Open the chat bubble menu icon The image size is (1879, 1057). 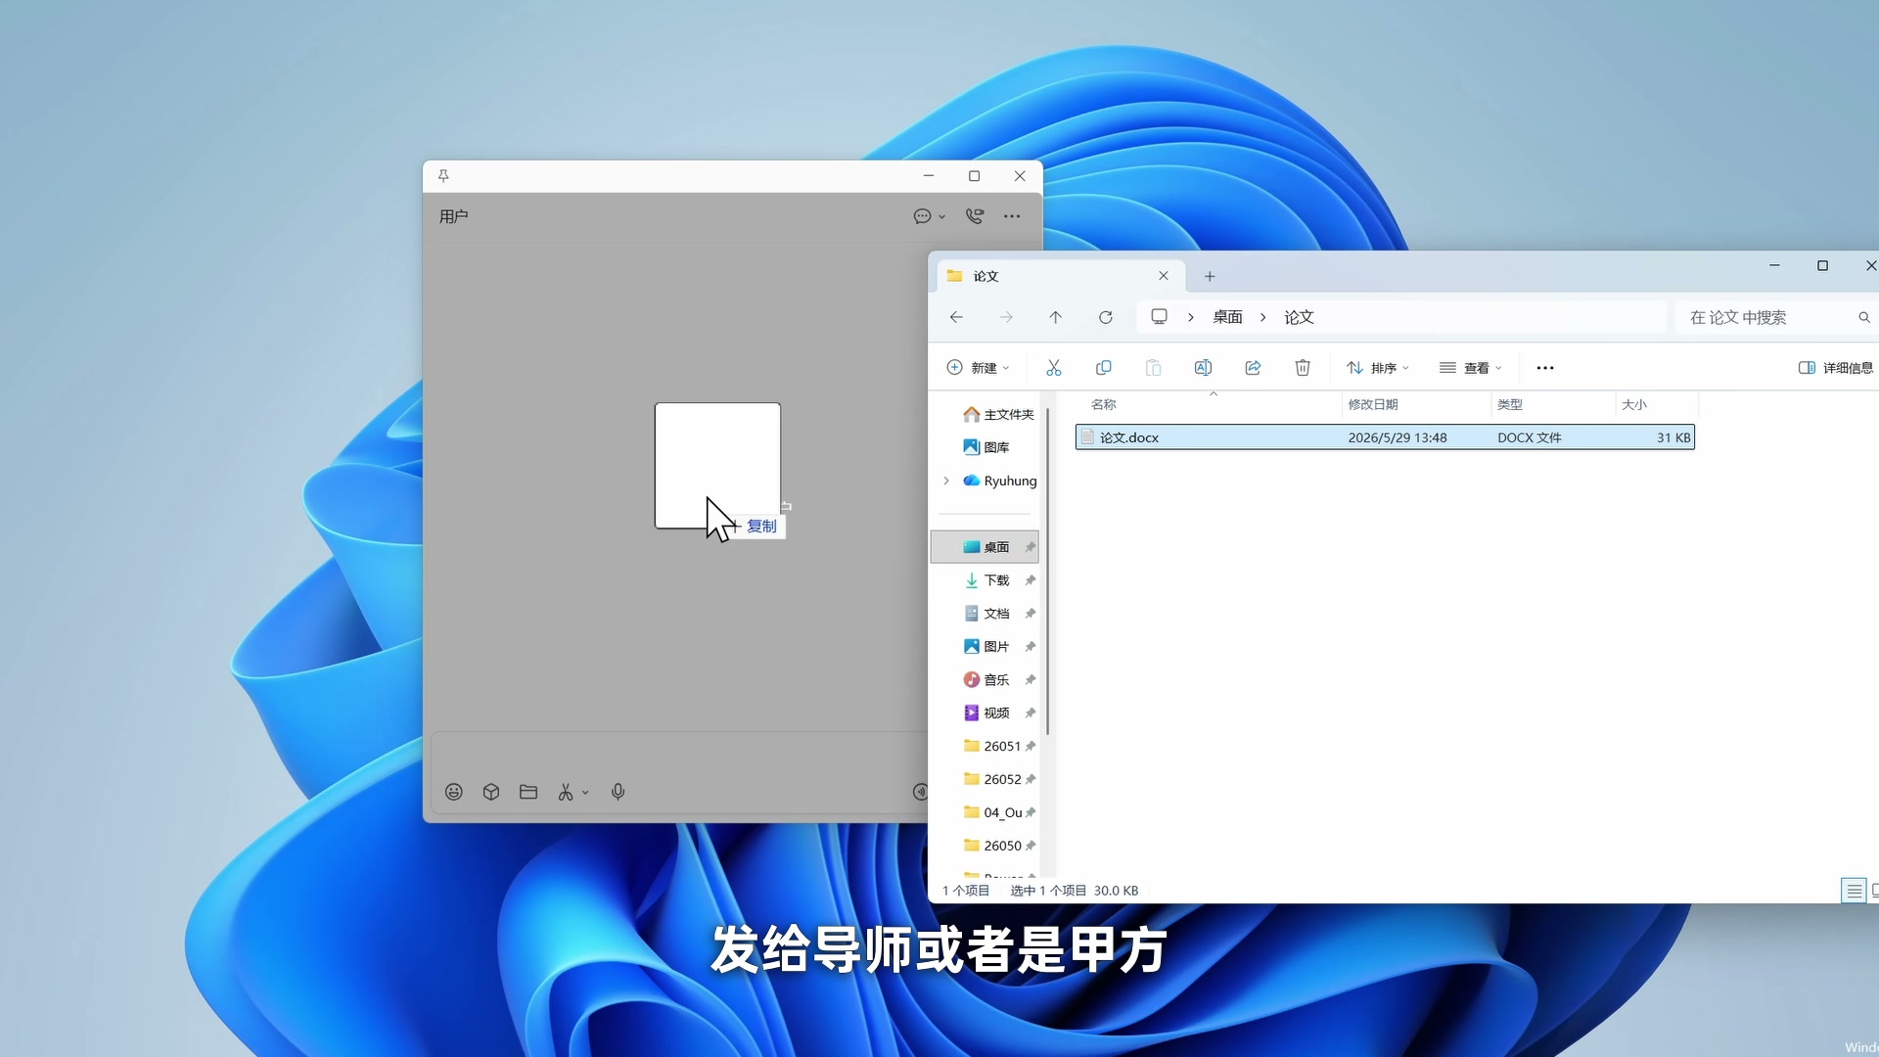click(922, 216)
